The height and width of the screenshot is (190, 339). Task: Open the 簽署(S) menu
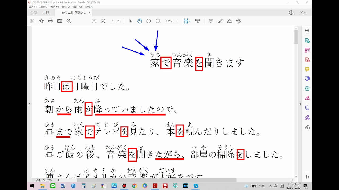66,7
